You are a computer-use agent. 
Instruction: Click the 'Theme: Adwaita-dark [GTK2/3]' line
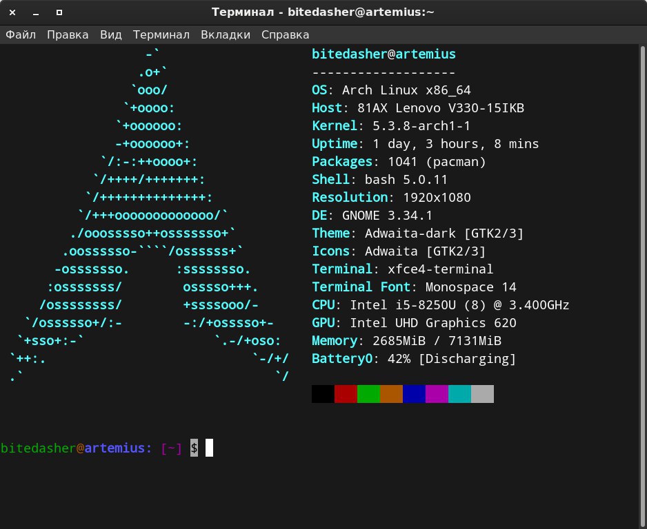coord(417,234)
